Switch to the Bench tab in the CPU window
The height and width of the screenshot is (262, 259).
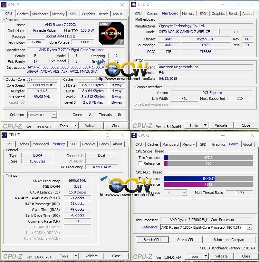click(103, 14)
